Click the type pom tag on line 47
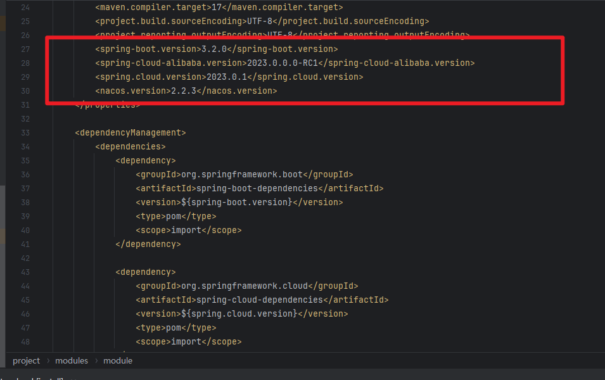This screenshot has height=380, width=605. [x=176, y=327]
